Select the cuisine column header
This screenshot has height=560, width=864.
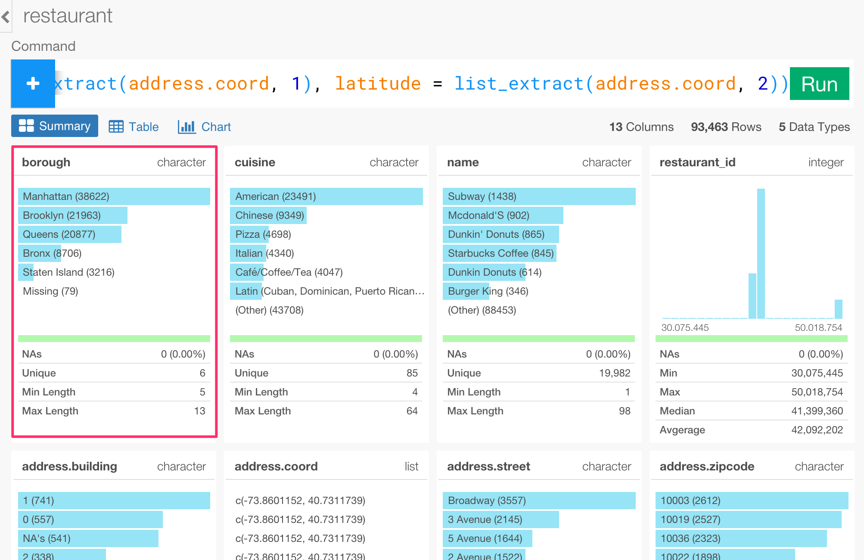pos(255,162)
